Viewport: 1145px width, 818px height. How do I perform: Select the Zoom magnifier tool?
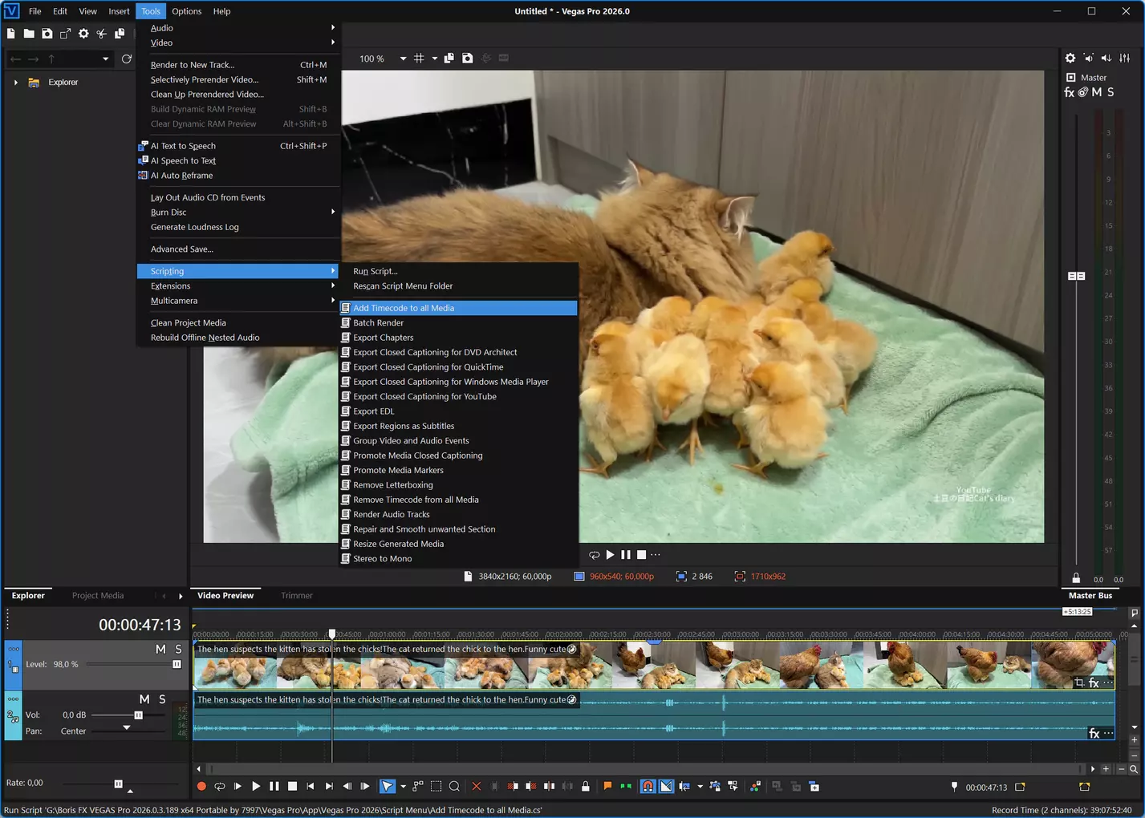click(454, 787)
